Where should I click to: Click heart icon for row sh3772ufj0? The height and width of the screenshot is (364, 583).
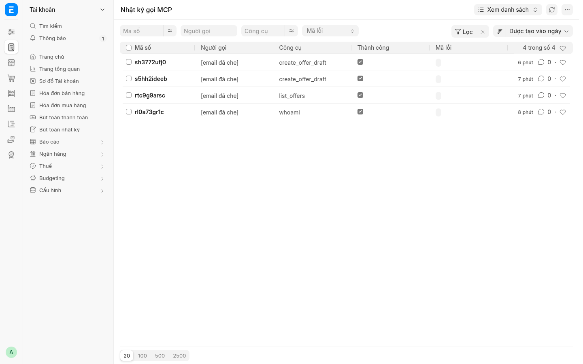[563, 62]
